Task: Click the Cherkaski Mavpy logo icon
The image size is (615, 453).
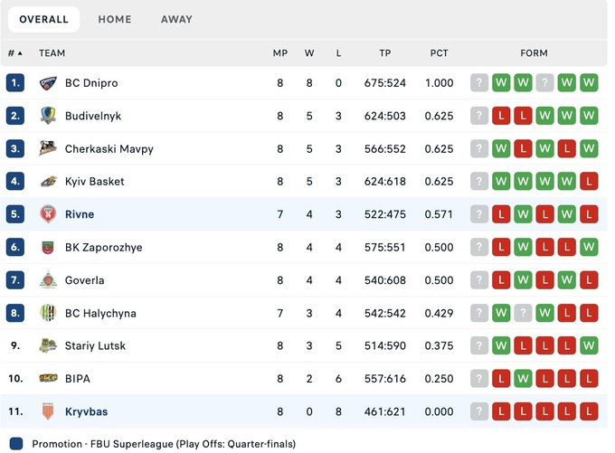Action: point(48,149)
